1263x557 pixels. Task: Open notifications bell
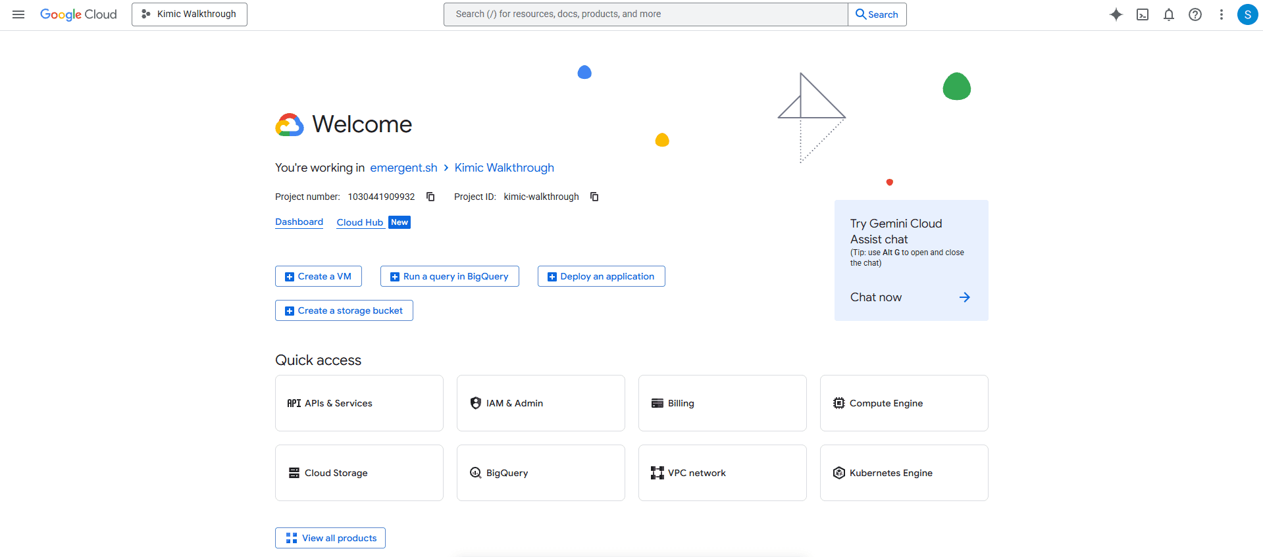tap(1169, 14)
